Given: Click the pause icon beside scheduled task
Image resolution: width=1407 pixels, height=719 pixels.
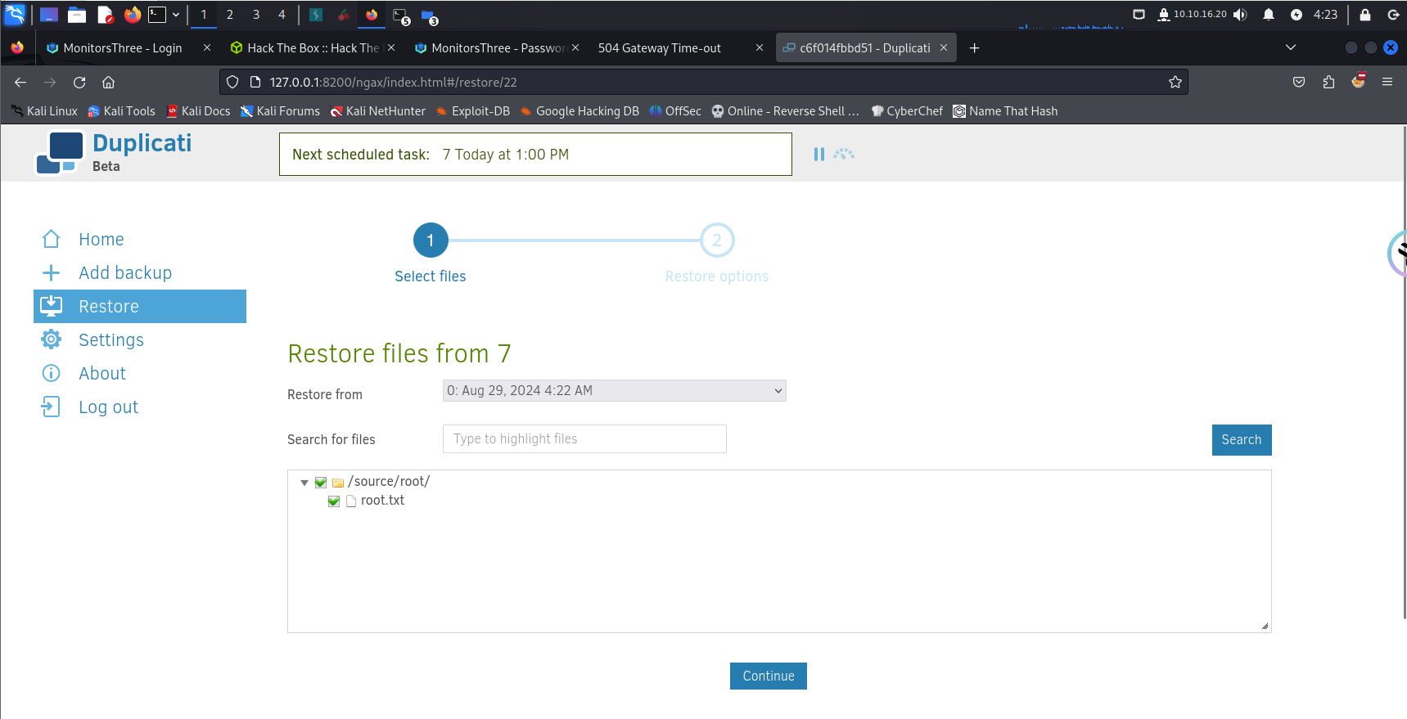Looking at the screenshot, I should point(818,155).
